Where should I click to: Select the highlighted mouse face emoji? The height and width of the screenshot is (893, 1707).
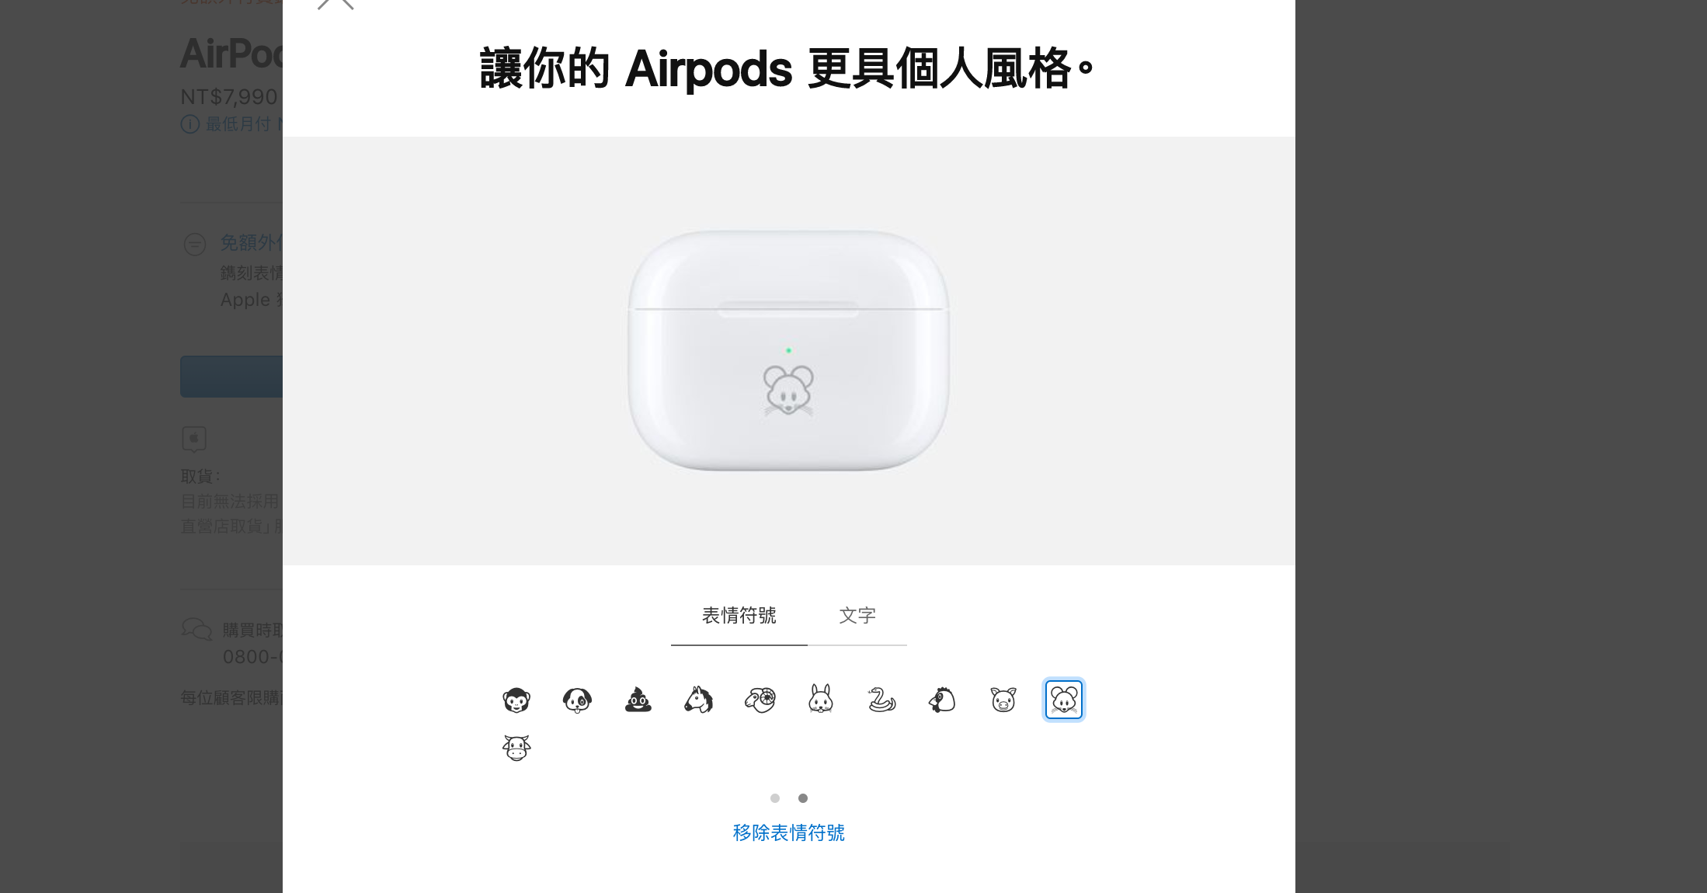1064,700
